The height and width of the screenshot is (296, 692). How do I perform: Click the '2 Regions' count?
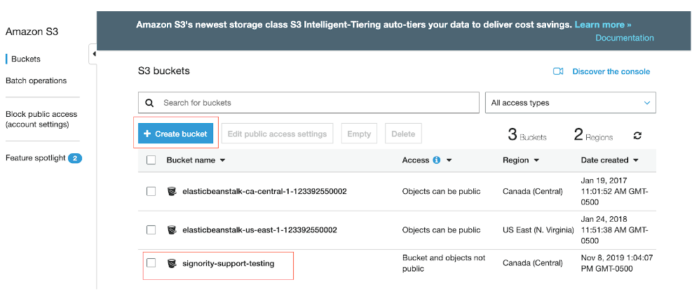(x=593, y=135)
